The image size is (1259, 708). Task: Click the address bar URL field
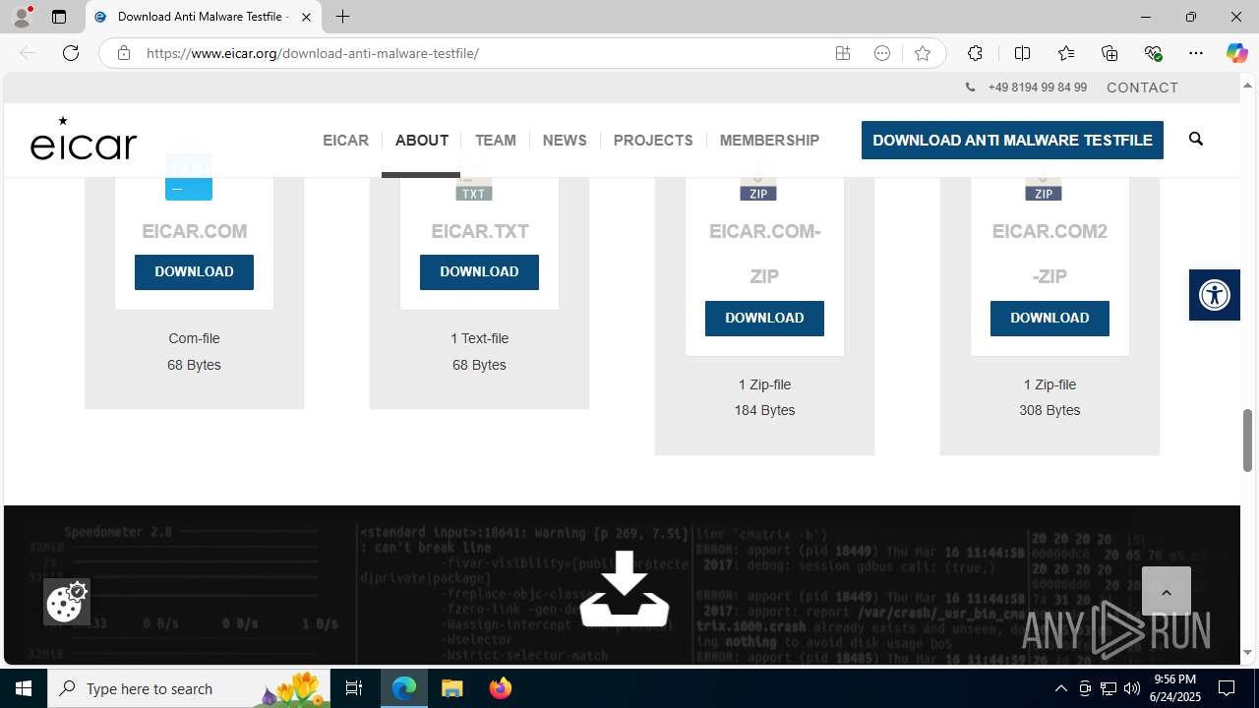pyautogui.click(x=482, y=53)
